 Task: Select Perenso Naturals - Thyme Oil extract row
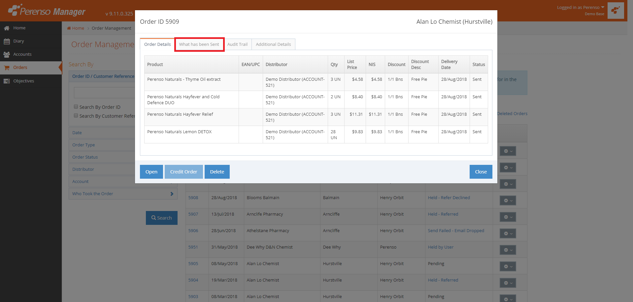pyautogui.click(x=316, y=82)
